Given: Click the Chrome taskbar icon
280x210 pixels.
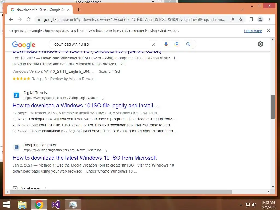Looking at the screenshot, I should [39, 205].
